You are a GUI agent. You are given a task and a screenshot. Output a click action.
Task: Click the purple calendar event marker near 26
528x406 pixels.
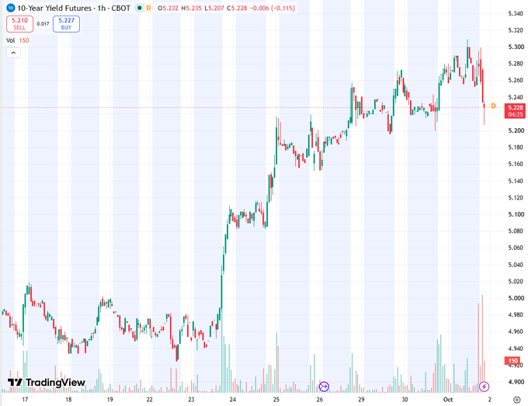coord(324,387)
